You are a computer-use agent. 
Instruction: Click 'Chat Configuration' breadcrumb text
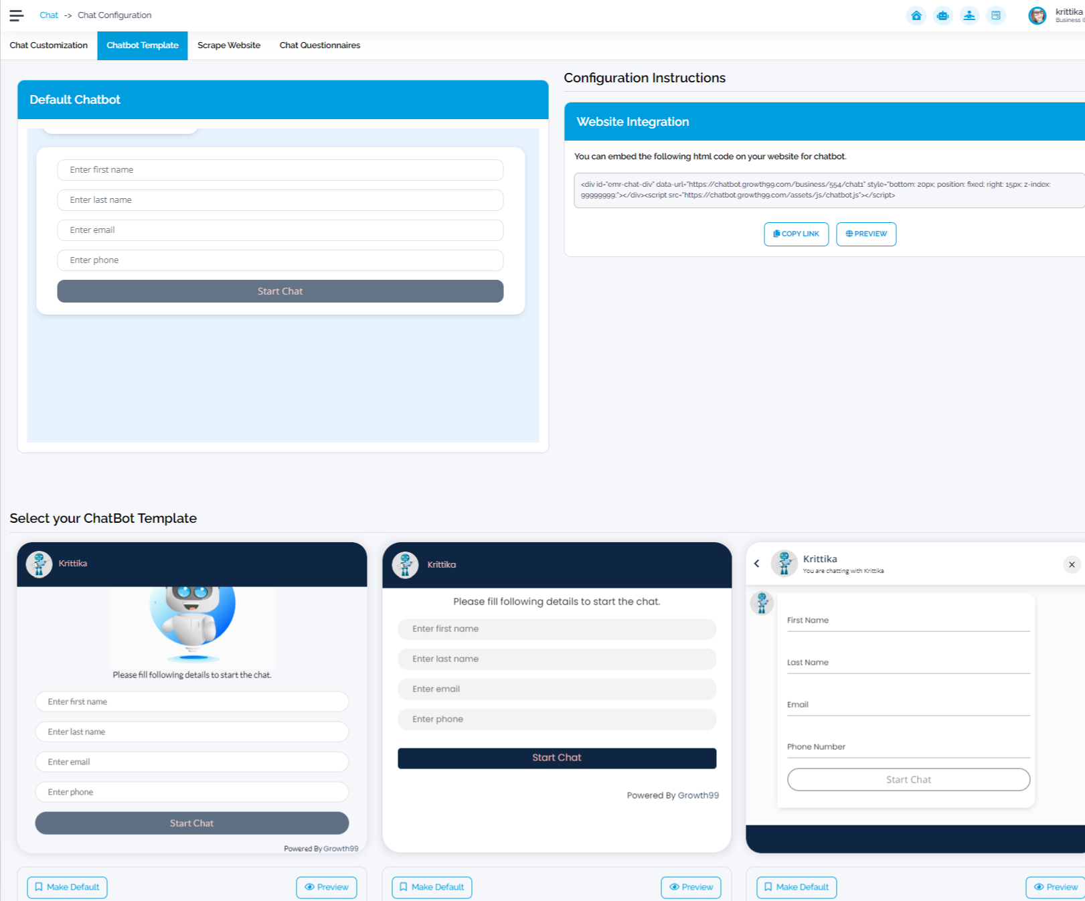(x=114, y=15)
